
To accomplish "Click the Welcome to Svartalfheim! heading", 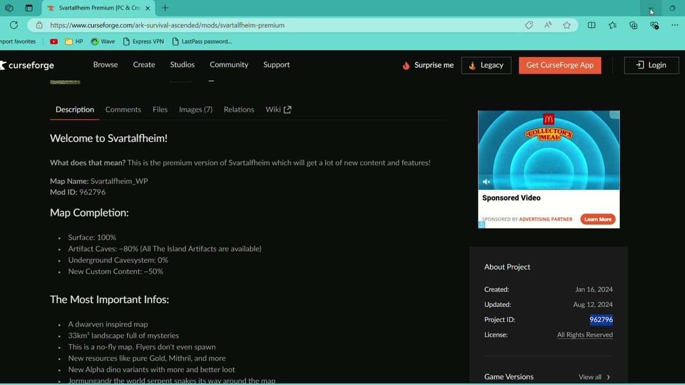I will [109, 138].
